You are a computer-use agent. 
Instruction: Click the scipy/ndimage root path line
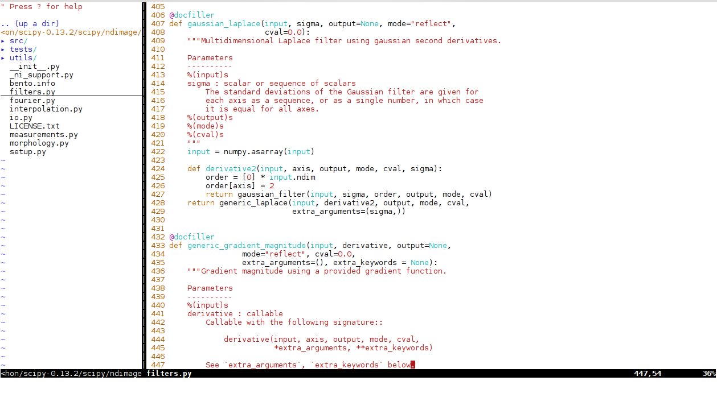(x=70, y=32)
